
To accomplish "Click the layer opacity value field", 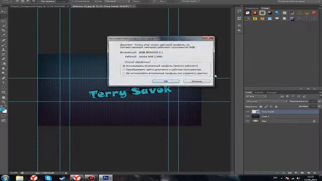I will pos(313,102).
